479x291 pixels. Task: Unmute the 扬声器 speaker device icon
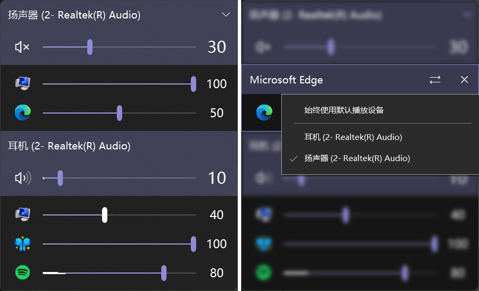(x=22, y=47)
